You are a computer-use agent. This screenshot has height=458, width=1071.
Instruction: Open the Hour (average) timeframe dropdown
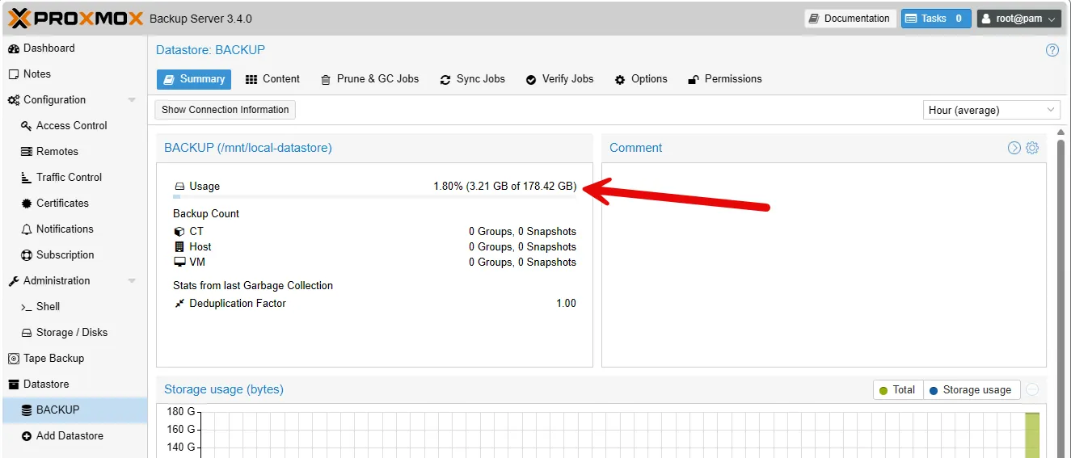991,110
